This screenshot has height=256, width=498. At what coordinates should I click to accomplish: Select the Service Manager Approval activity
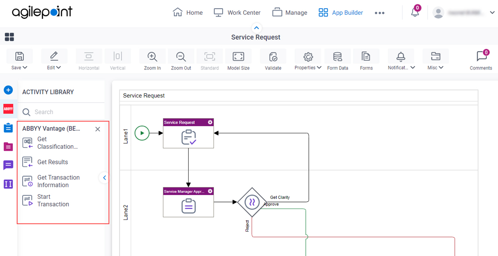point(188,202)
